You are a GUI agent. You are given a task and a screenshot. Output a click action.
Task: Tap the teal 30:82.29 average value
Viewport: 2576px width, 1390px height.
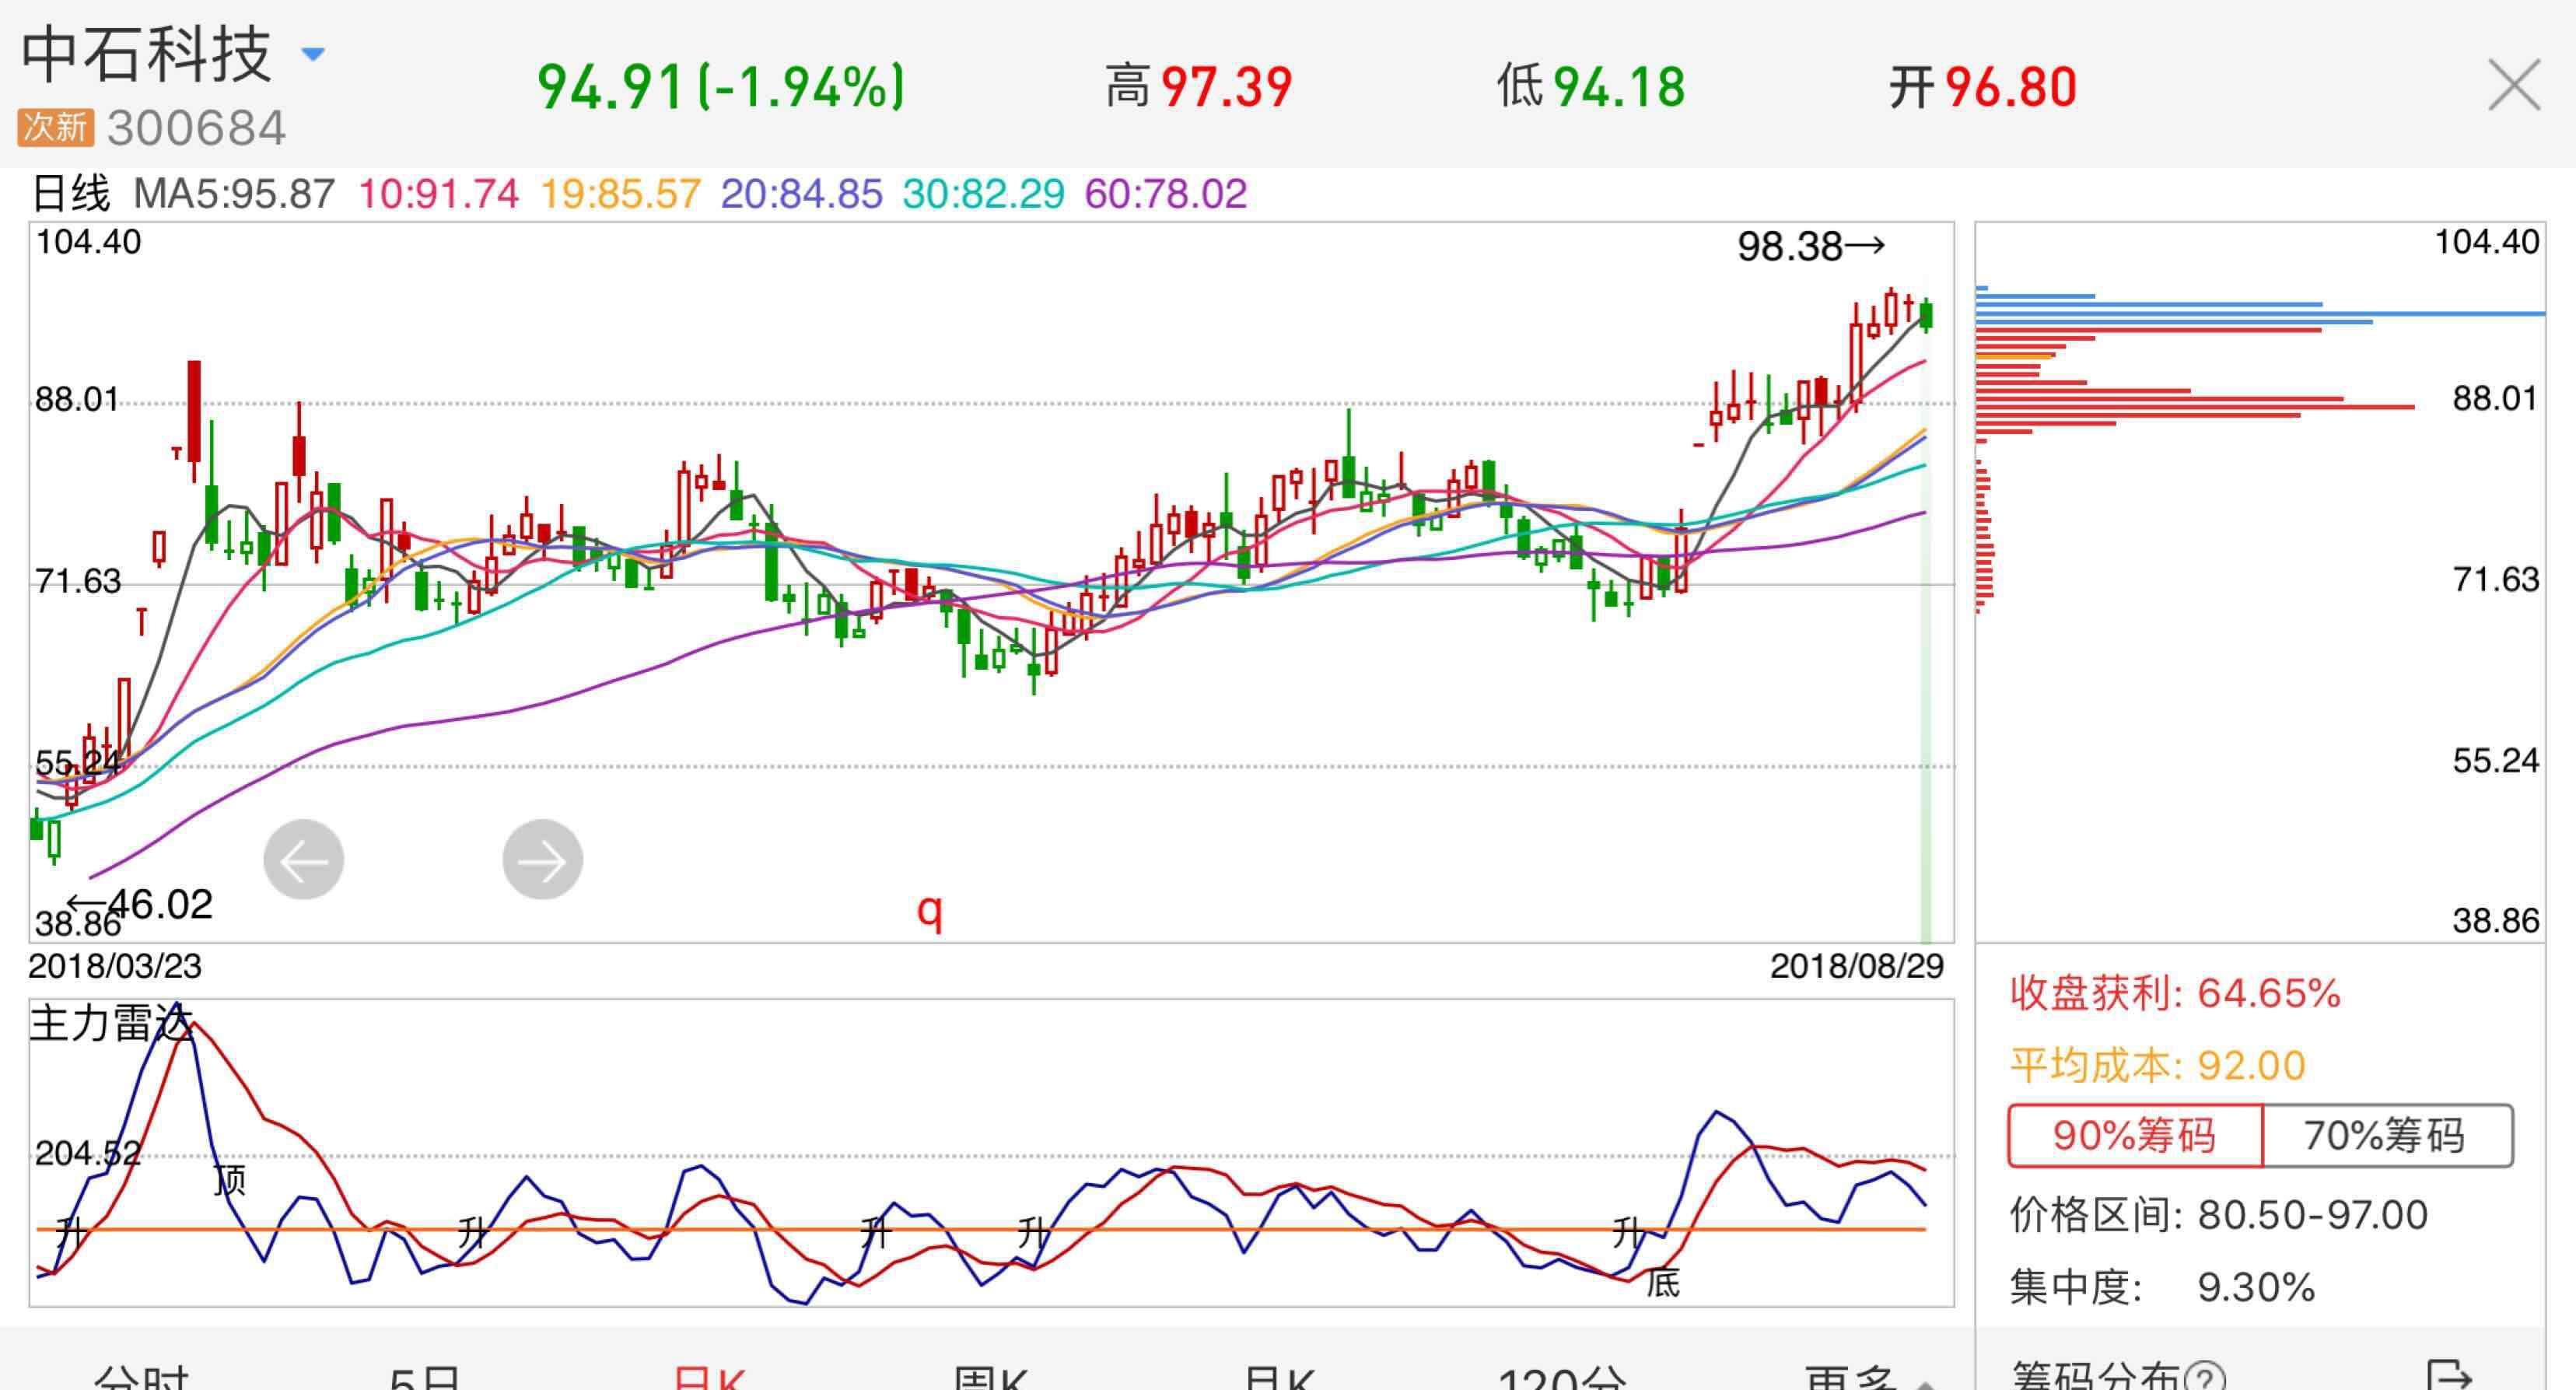click(x=984, y=193)
